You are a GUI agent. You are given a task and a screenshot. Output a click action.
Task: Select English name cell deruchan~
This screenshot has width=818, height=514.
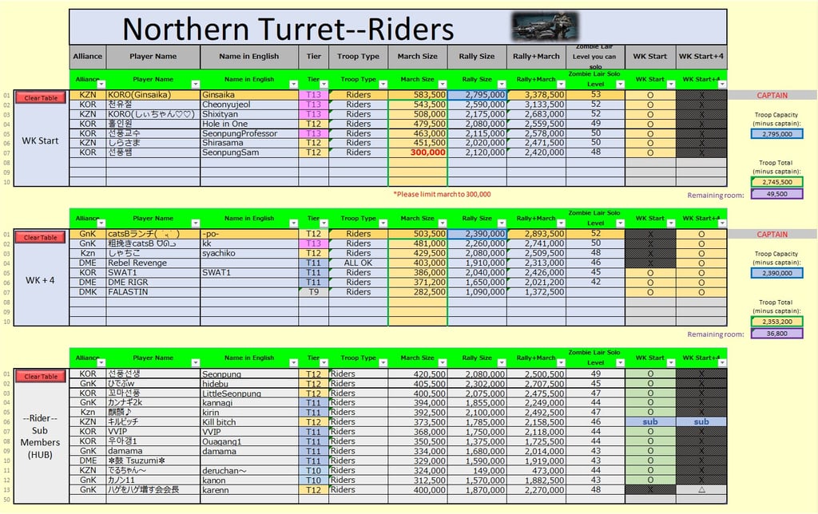coord(249,470)
